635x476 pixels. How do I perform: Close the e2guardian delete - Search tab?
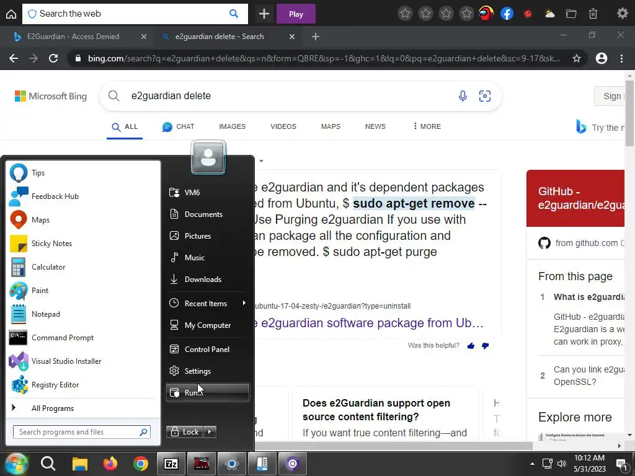292,37
